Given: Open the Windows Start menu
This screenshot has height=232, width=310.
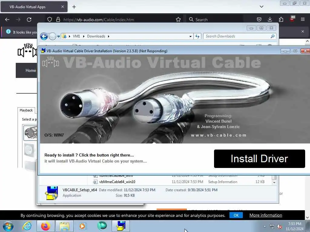Looking at the screenshot, I should coord(8,226).
